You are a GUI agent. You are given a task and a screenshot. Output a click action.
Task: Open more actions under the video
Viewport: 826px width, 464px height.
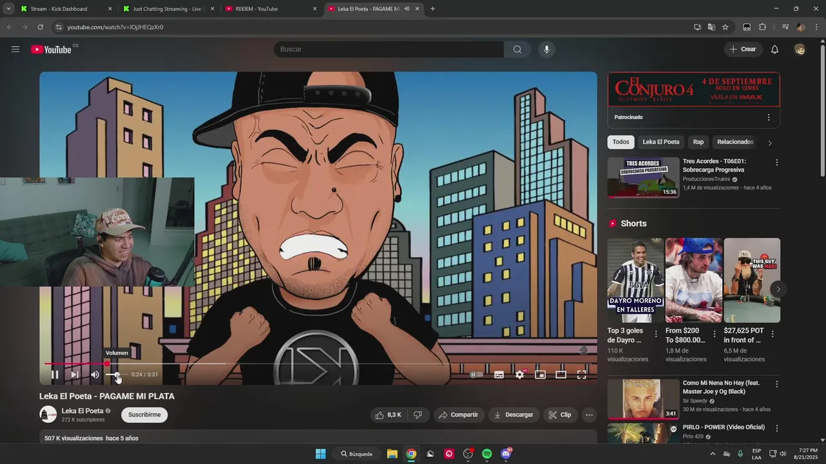coord(589,415)
